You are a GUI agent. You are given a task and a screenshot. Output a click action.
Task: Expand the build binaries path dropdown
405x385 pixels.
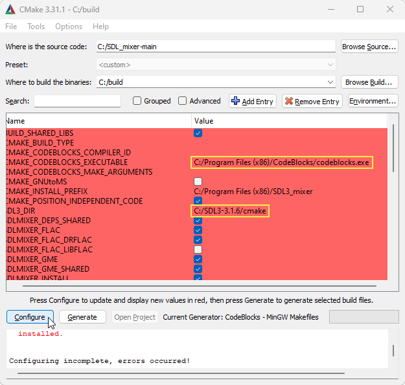[x=330, y=82]
